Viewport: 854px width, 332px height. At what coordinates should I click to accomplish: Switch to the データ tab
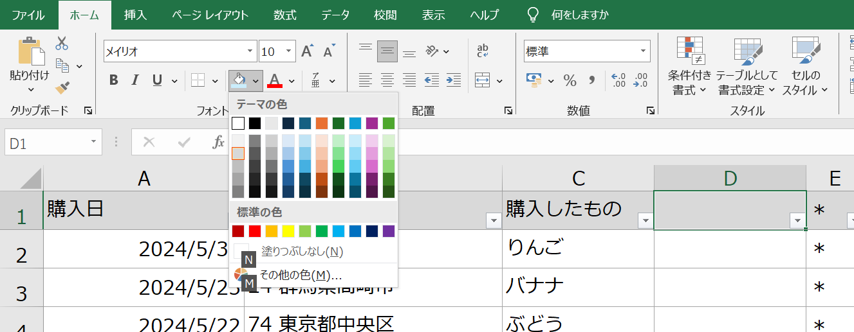click(335, 15)
